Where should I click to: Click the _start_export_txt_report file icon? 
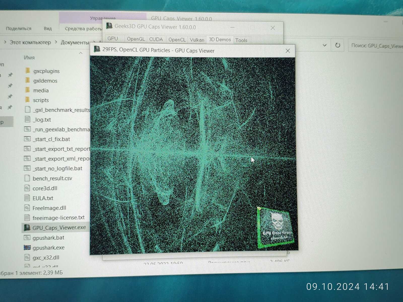[27, 148]
